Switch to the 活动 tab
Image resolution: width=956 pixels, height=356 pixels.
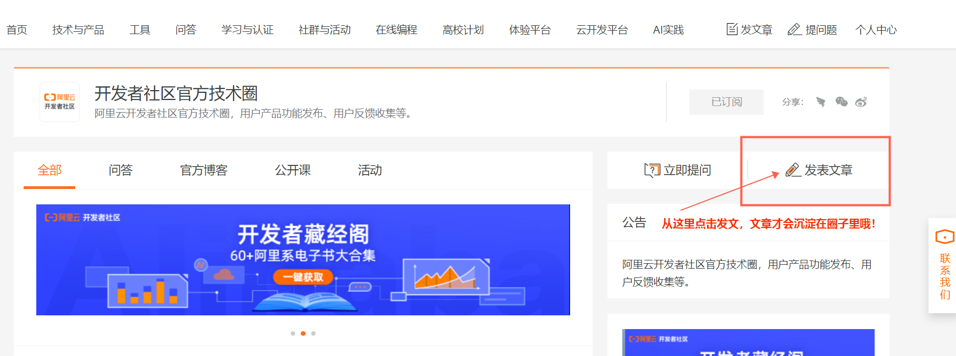[x=369, y=170]
